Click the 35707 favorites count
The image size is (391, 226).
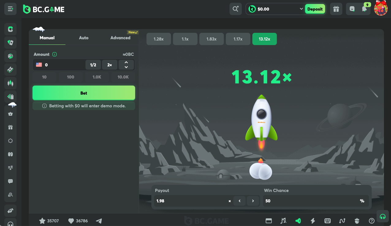(53, 221)
